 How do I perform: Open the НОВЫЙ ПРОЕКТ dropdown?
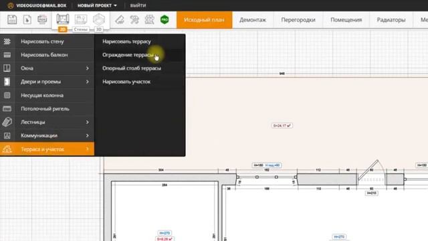(x=97, y=5)
